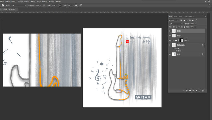Open the fourth panel tab beside Paths
The height and width of the screenshot is (120, 212).
tap(189, 17)
